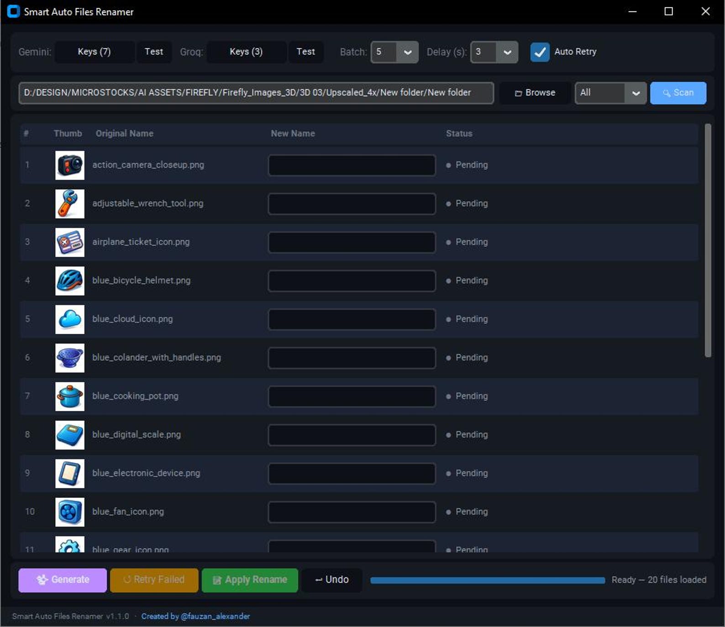This screenshot has height=627, width=725.
Task: Test the Gemini API keys
Action: pos(154,52)
